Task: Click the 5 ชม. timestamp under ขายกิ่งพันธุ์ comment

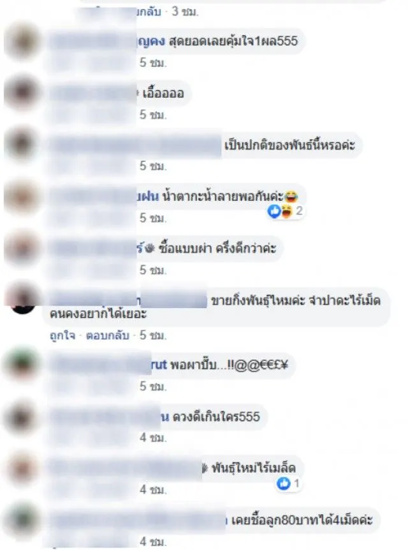Action: (x=152, y=336)
